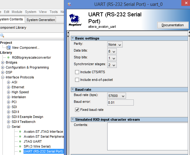Click green dot icon beside JTAG UART

pyautogui.click(x=20, y=141)
